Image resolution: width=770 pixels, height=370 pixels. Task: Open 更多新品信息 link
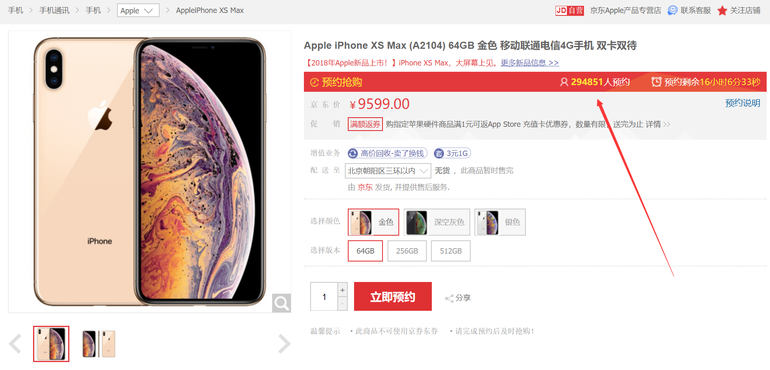click(x=530, y=63)
